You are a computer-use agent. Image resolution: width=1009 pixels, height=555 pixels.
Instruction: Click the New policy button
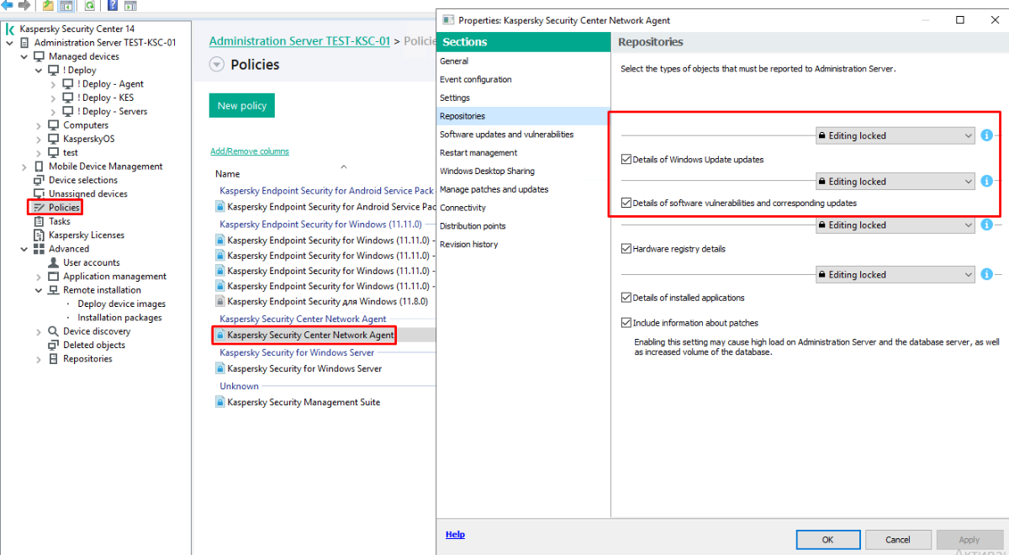[241, 106]
